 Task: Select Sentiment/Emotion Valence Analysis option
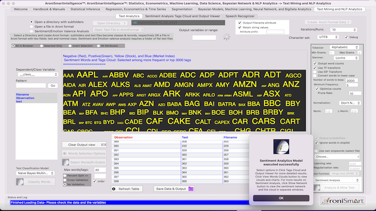pos(31,31)
